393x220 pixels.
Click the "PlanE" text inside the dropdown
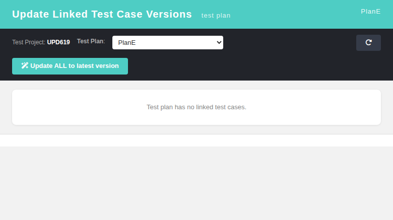tap(127, 43)
